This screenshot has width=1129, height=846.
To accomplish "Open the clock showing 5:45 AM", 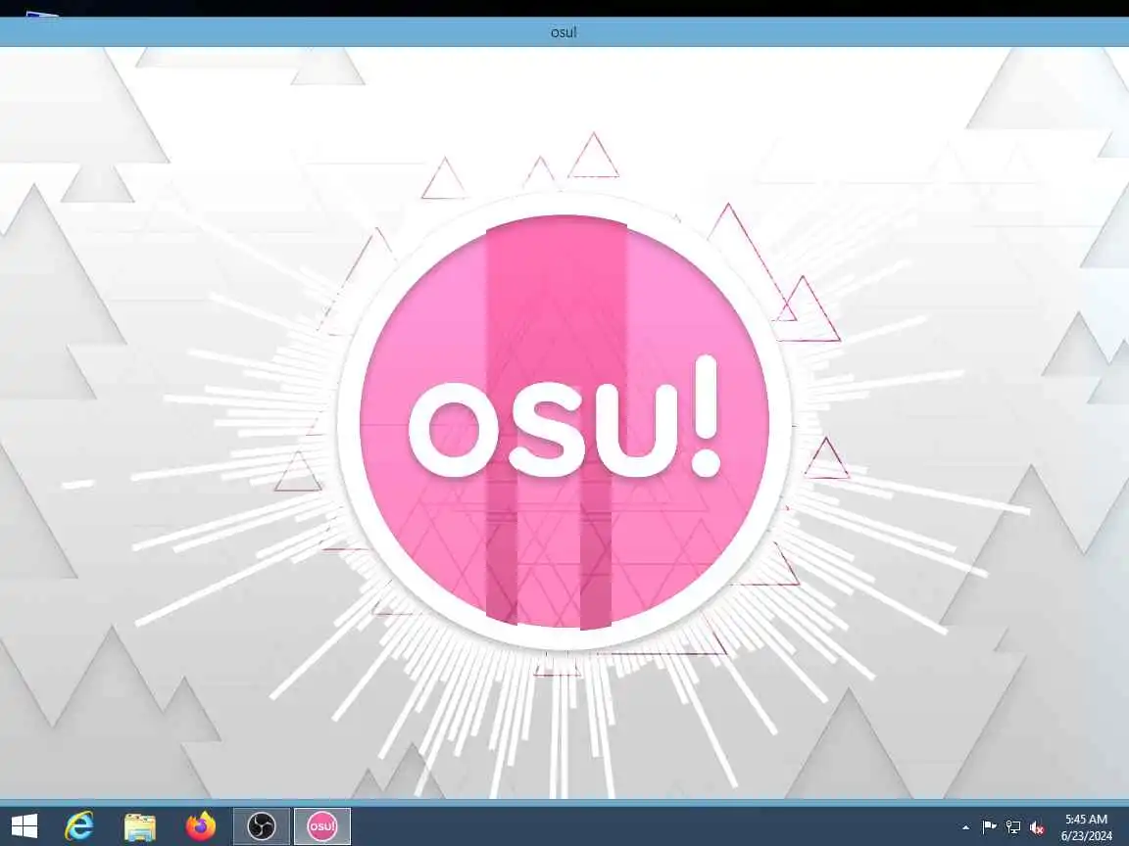I will pyautogui.click(x=1086, y=826).
